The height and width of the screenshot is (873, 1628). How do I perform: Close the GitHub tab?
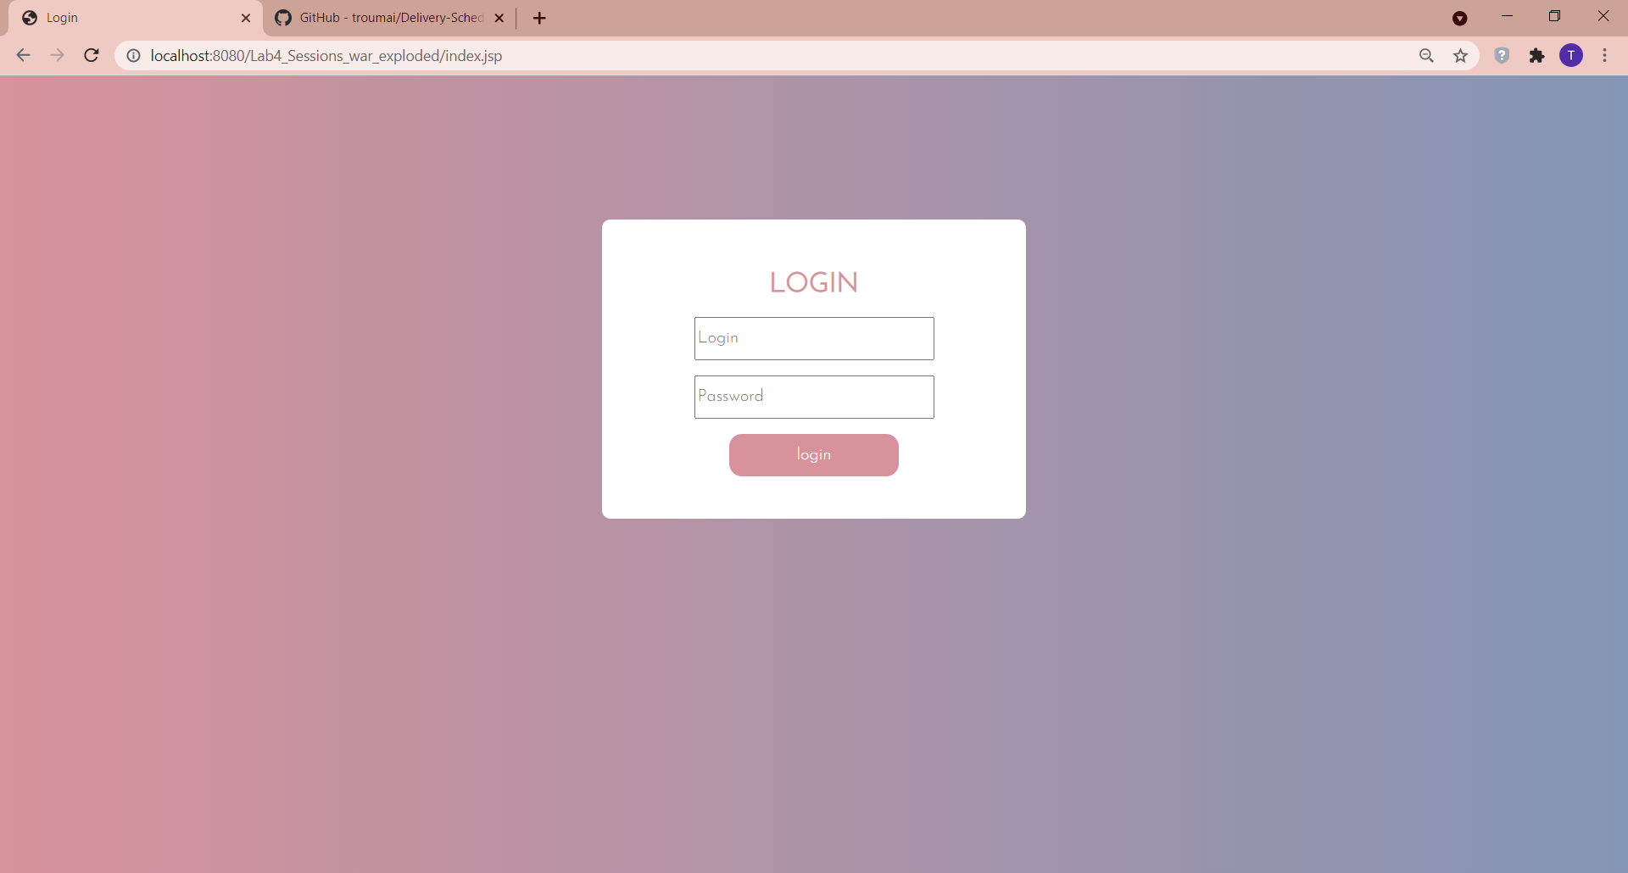(499, 18)
